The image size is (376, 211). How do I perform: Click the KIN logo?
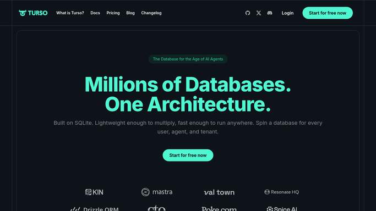(94, 192)
